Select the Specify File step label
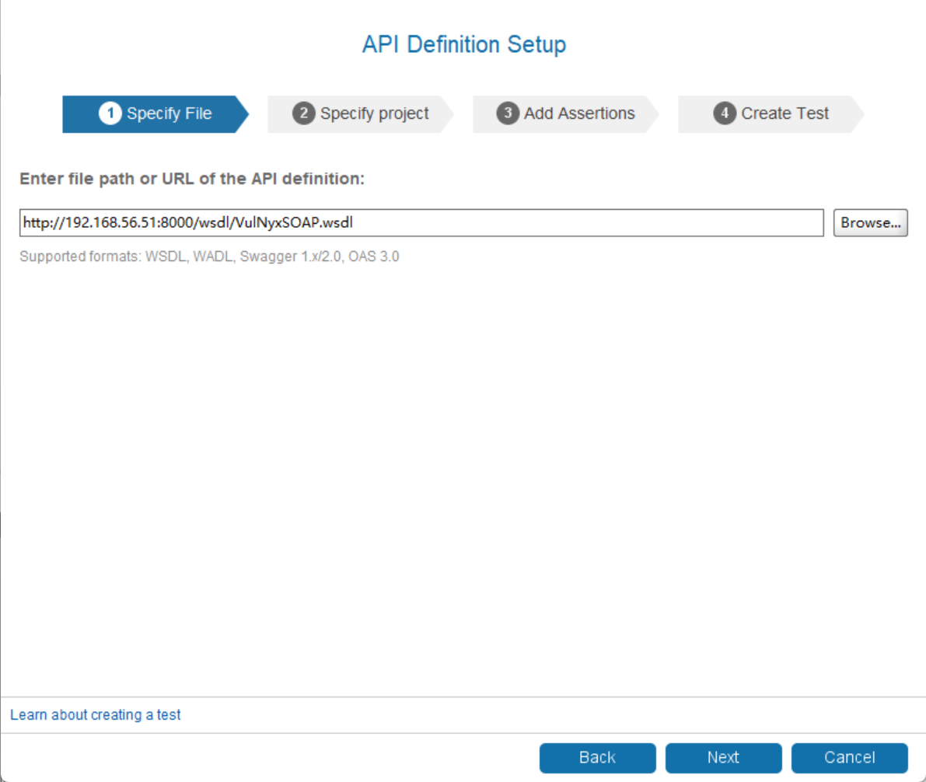The height and width of the screenshot is (782, 926). point(169,113)
